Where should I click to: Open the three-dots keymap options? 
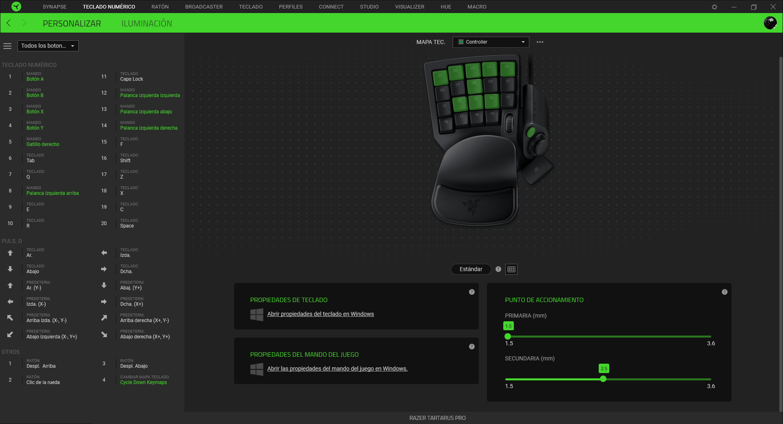[x=540, y=42]
